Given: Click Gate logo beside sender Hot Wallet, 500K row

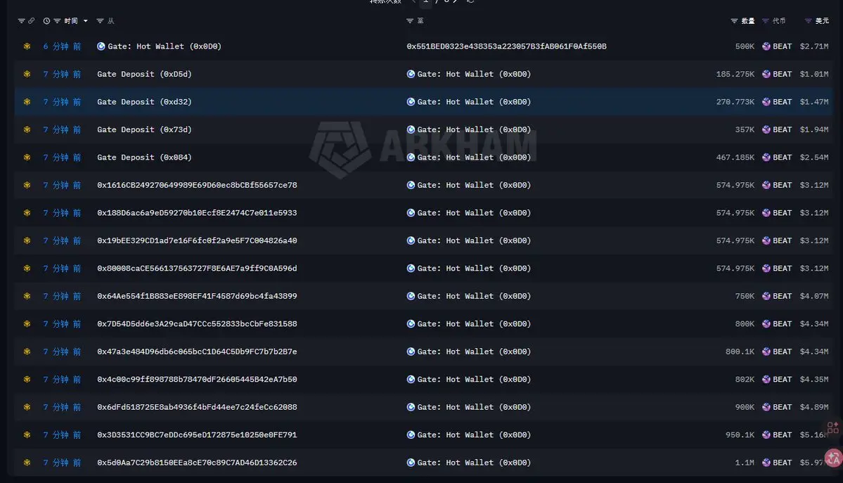Looking at the screenshot, I should pos(101,46).
